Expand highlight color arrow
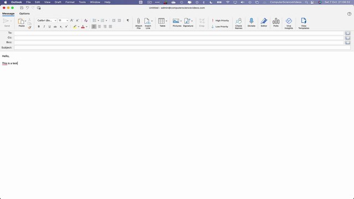 tap(79, 27)
